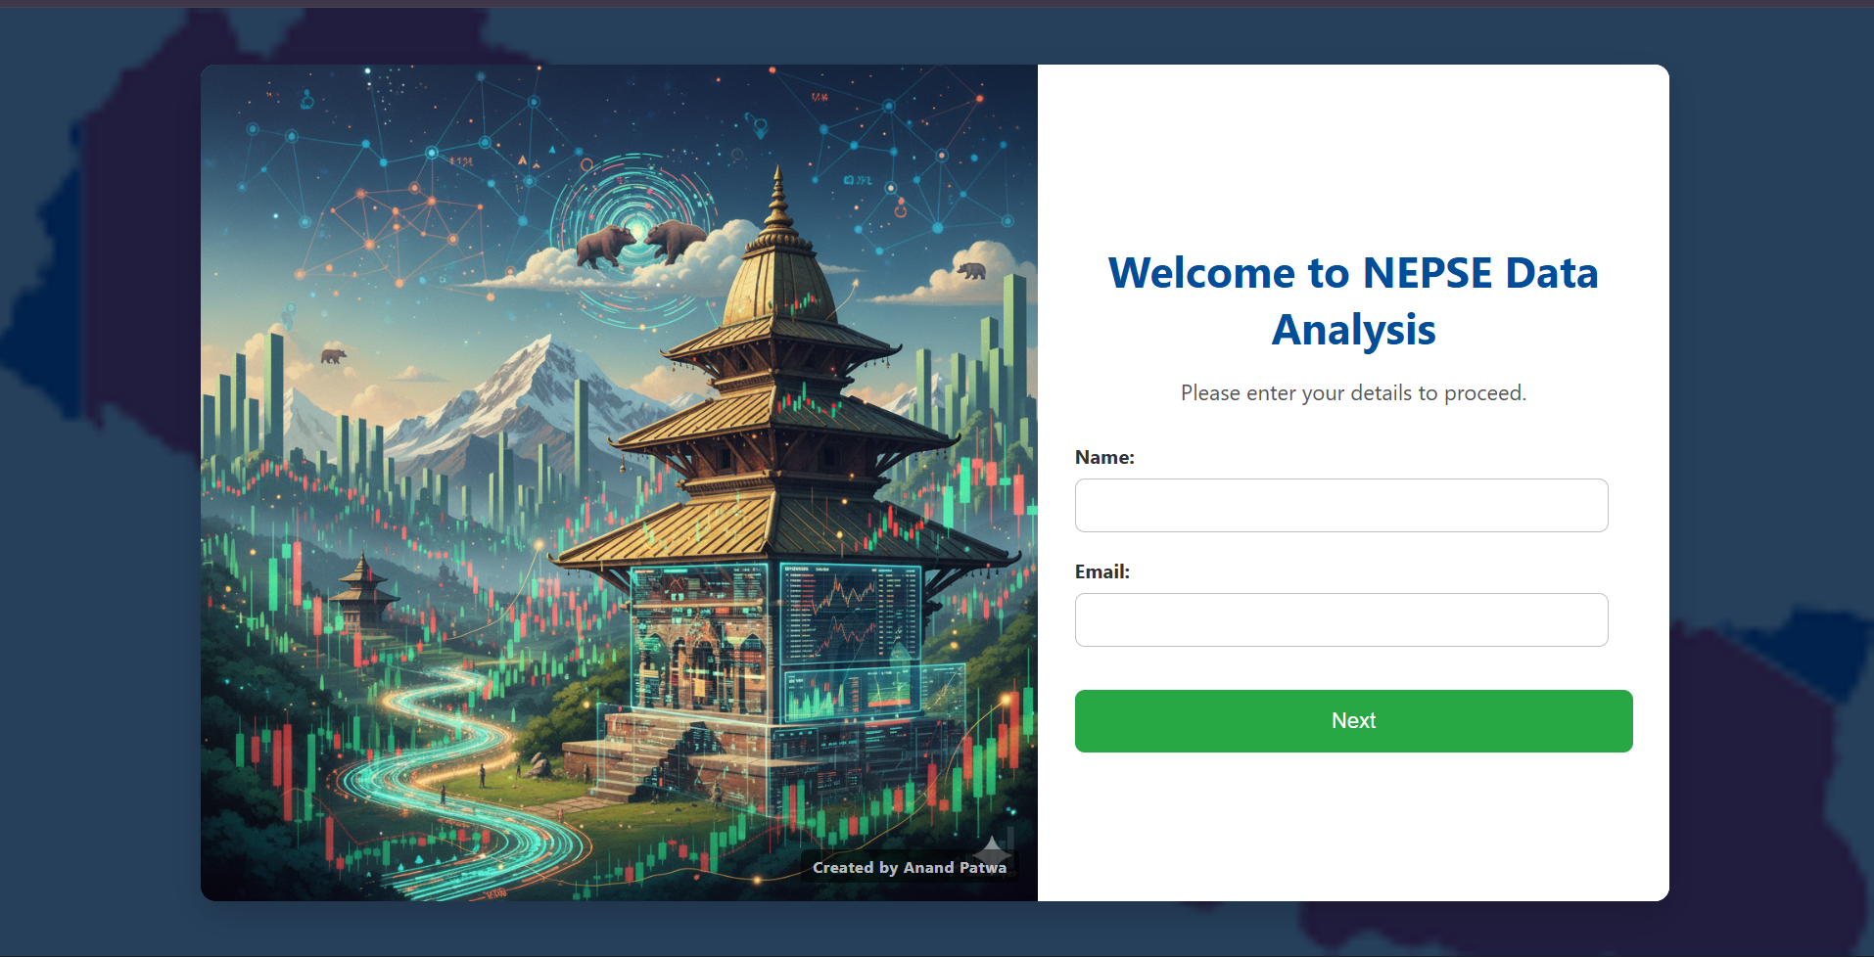Click the 'Created by Anand Patwa' credit text
The image size is (1874, 957).
910,867
